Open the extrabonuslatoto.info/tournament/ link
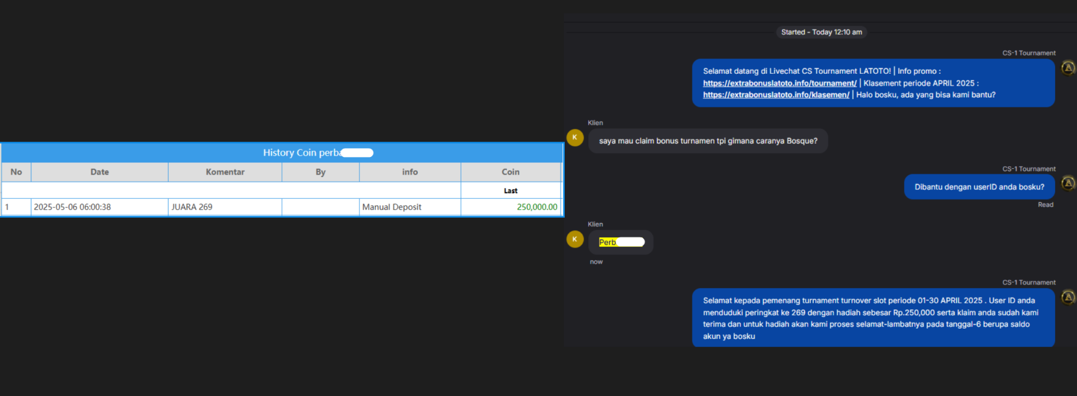 780,83
